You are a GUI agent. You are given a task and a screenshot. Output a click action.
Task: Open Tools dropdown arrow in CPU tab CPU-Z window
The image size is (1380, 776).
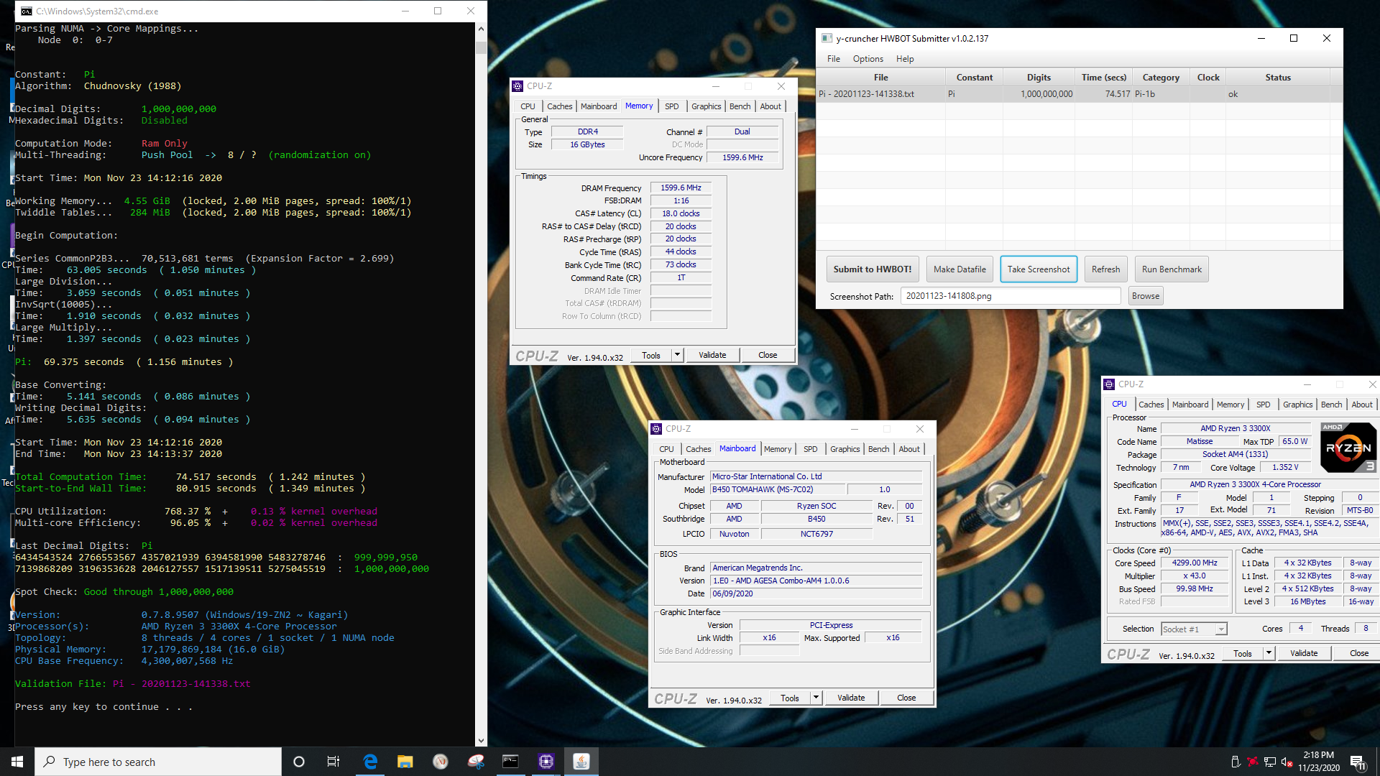(x=1269, y=653)
